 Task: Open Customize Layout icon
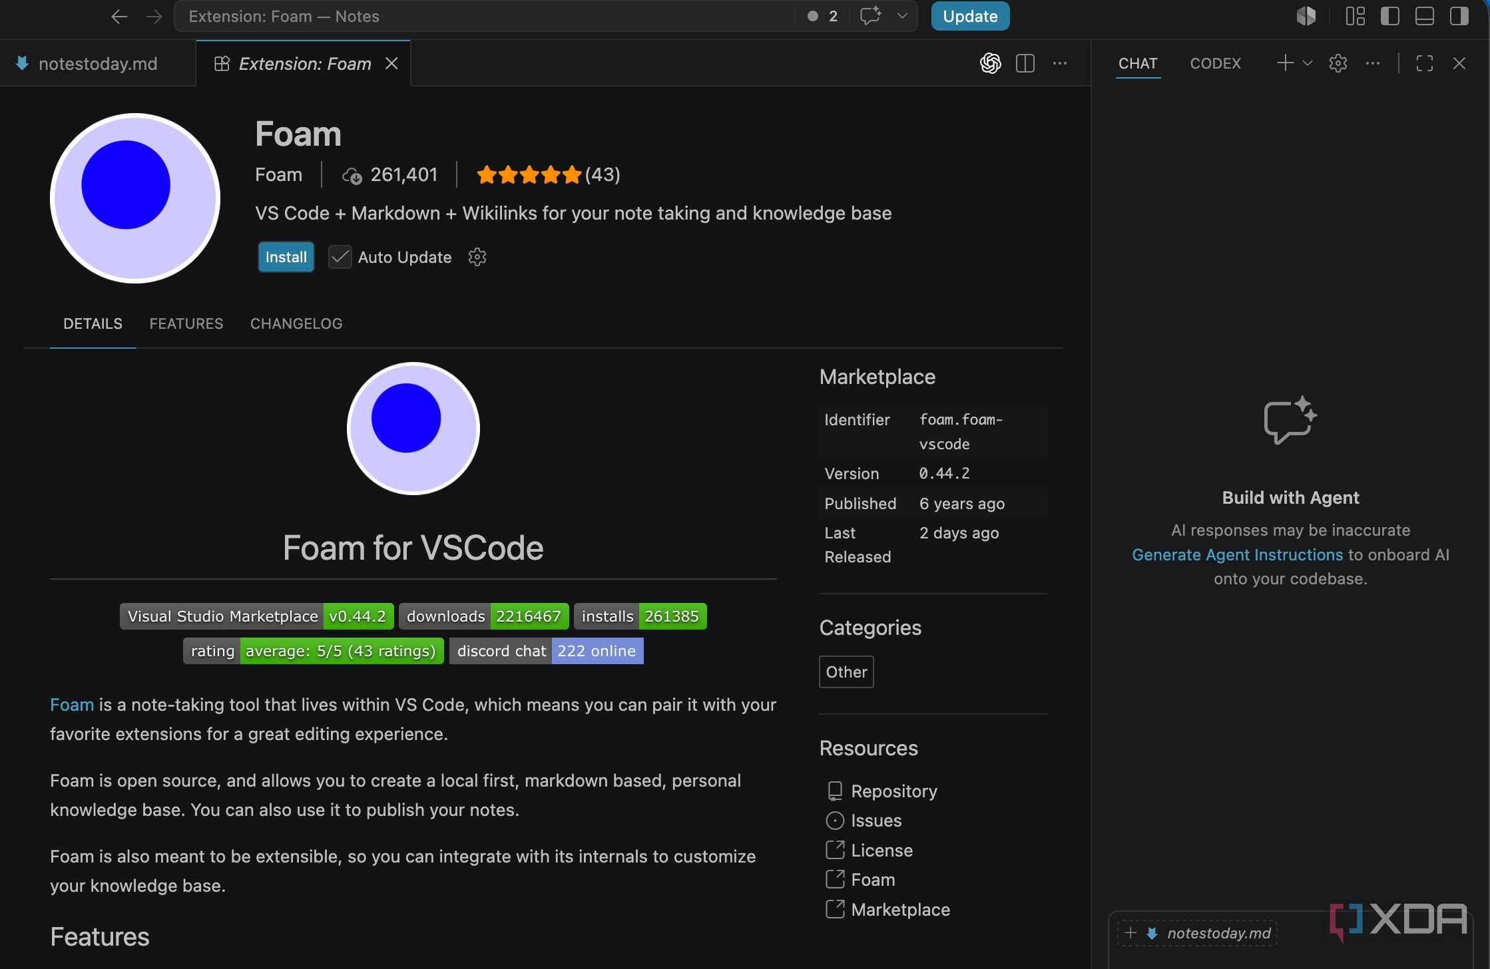pyautogui.click(x=1355, y=16)
